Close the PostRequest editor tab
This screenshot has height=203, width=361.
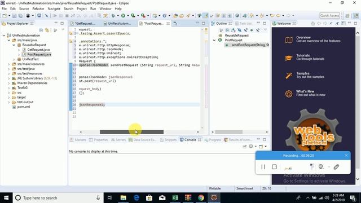[x=168, y=24]
